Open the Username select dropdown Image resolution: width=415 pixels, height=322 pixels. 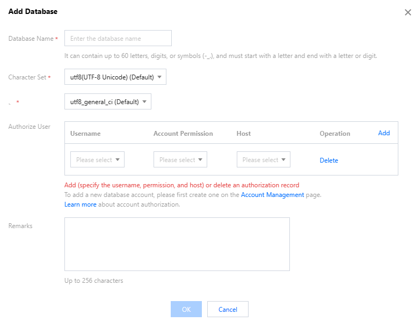point(97,159)
